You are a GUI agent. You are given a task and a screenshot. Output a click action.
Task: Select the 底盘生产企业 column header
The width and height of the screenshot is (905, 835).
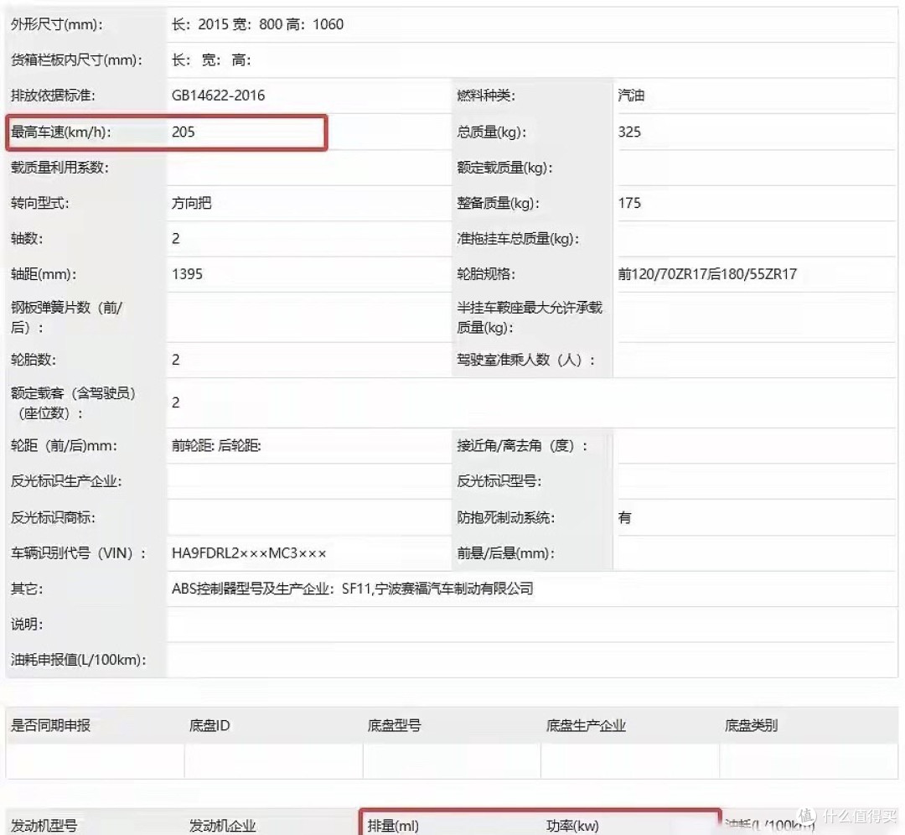point(586,725)
